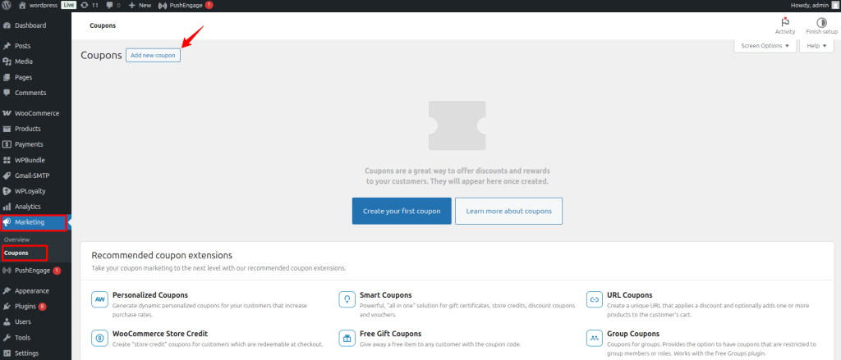This screenshot has width=841, height=360.
Task: Click the WooCommerce logo icon
Action: (x=7, y=113)
